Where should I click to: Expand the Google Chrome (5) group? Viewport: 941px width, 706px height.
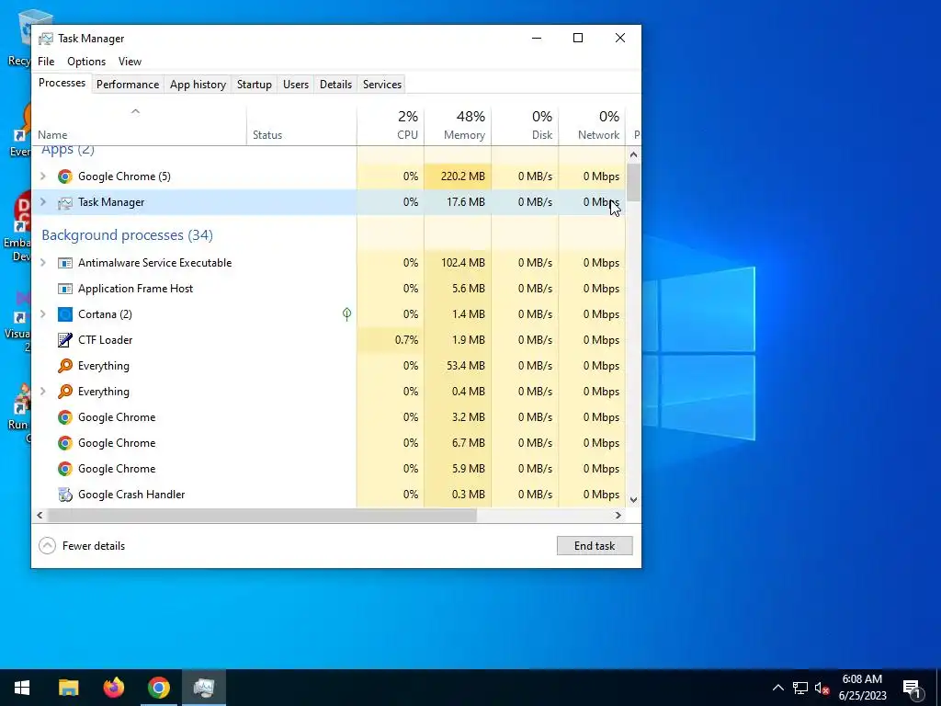pyautogui.click(x=42, y=176)
